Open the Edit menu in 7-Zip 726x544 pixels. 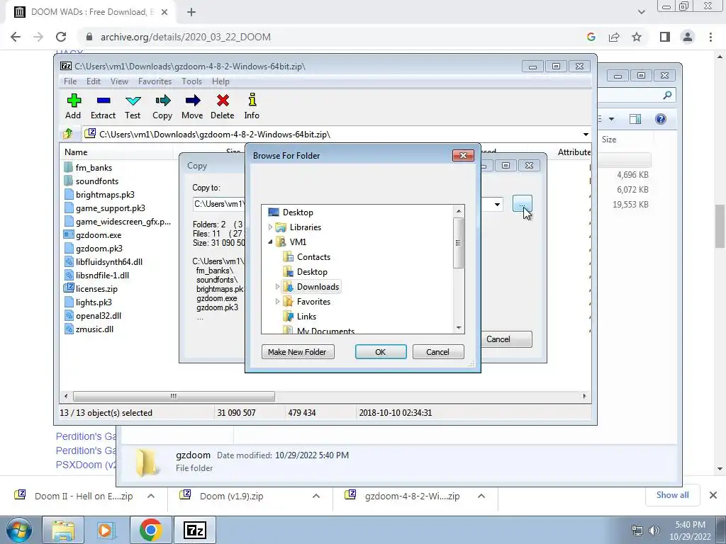94,81
